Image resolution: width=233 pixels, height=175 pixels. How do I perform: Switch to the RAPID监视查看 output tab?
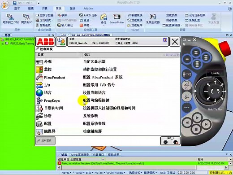80,155
